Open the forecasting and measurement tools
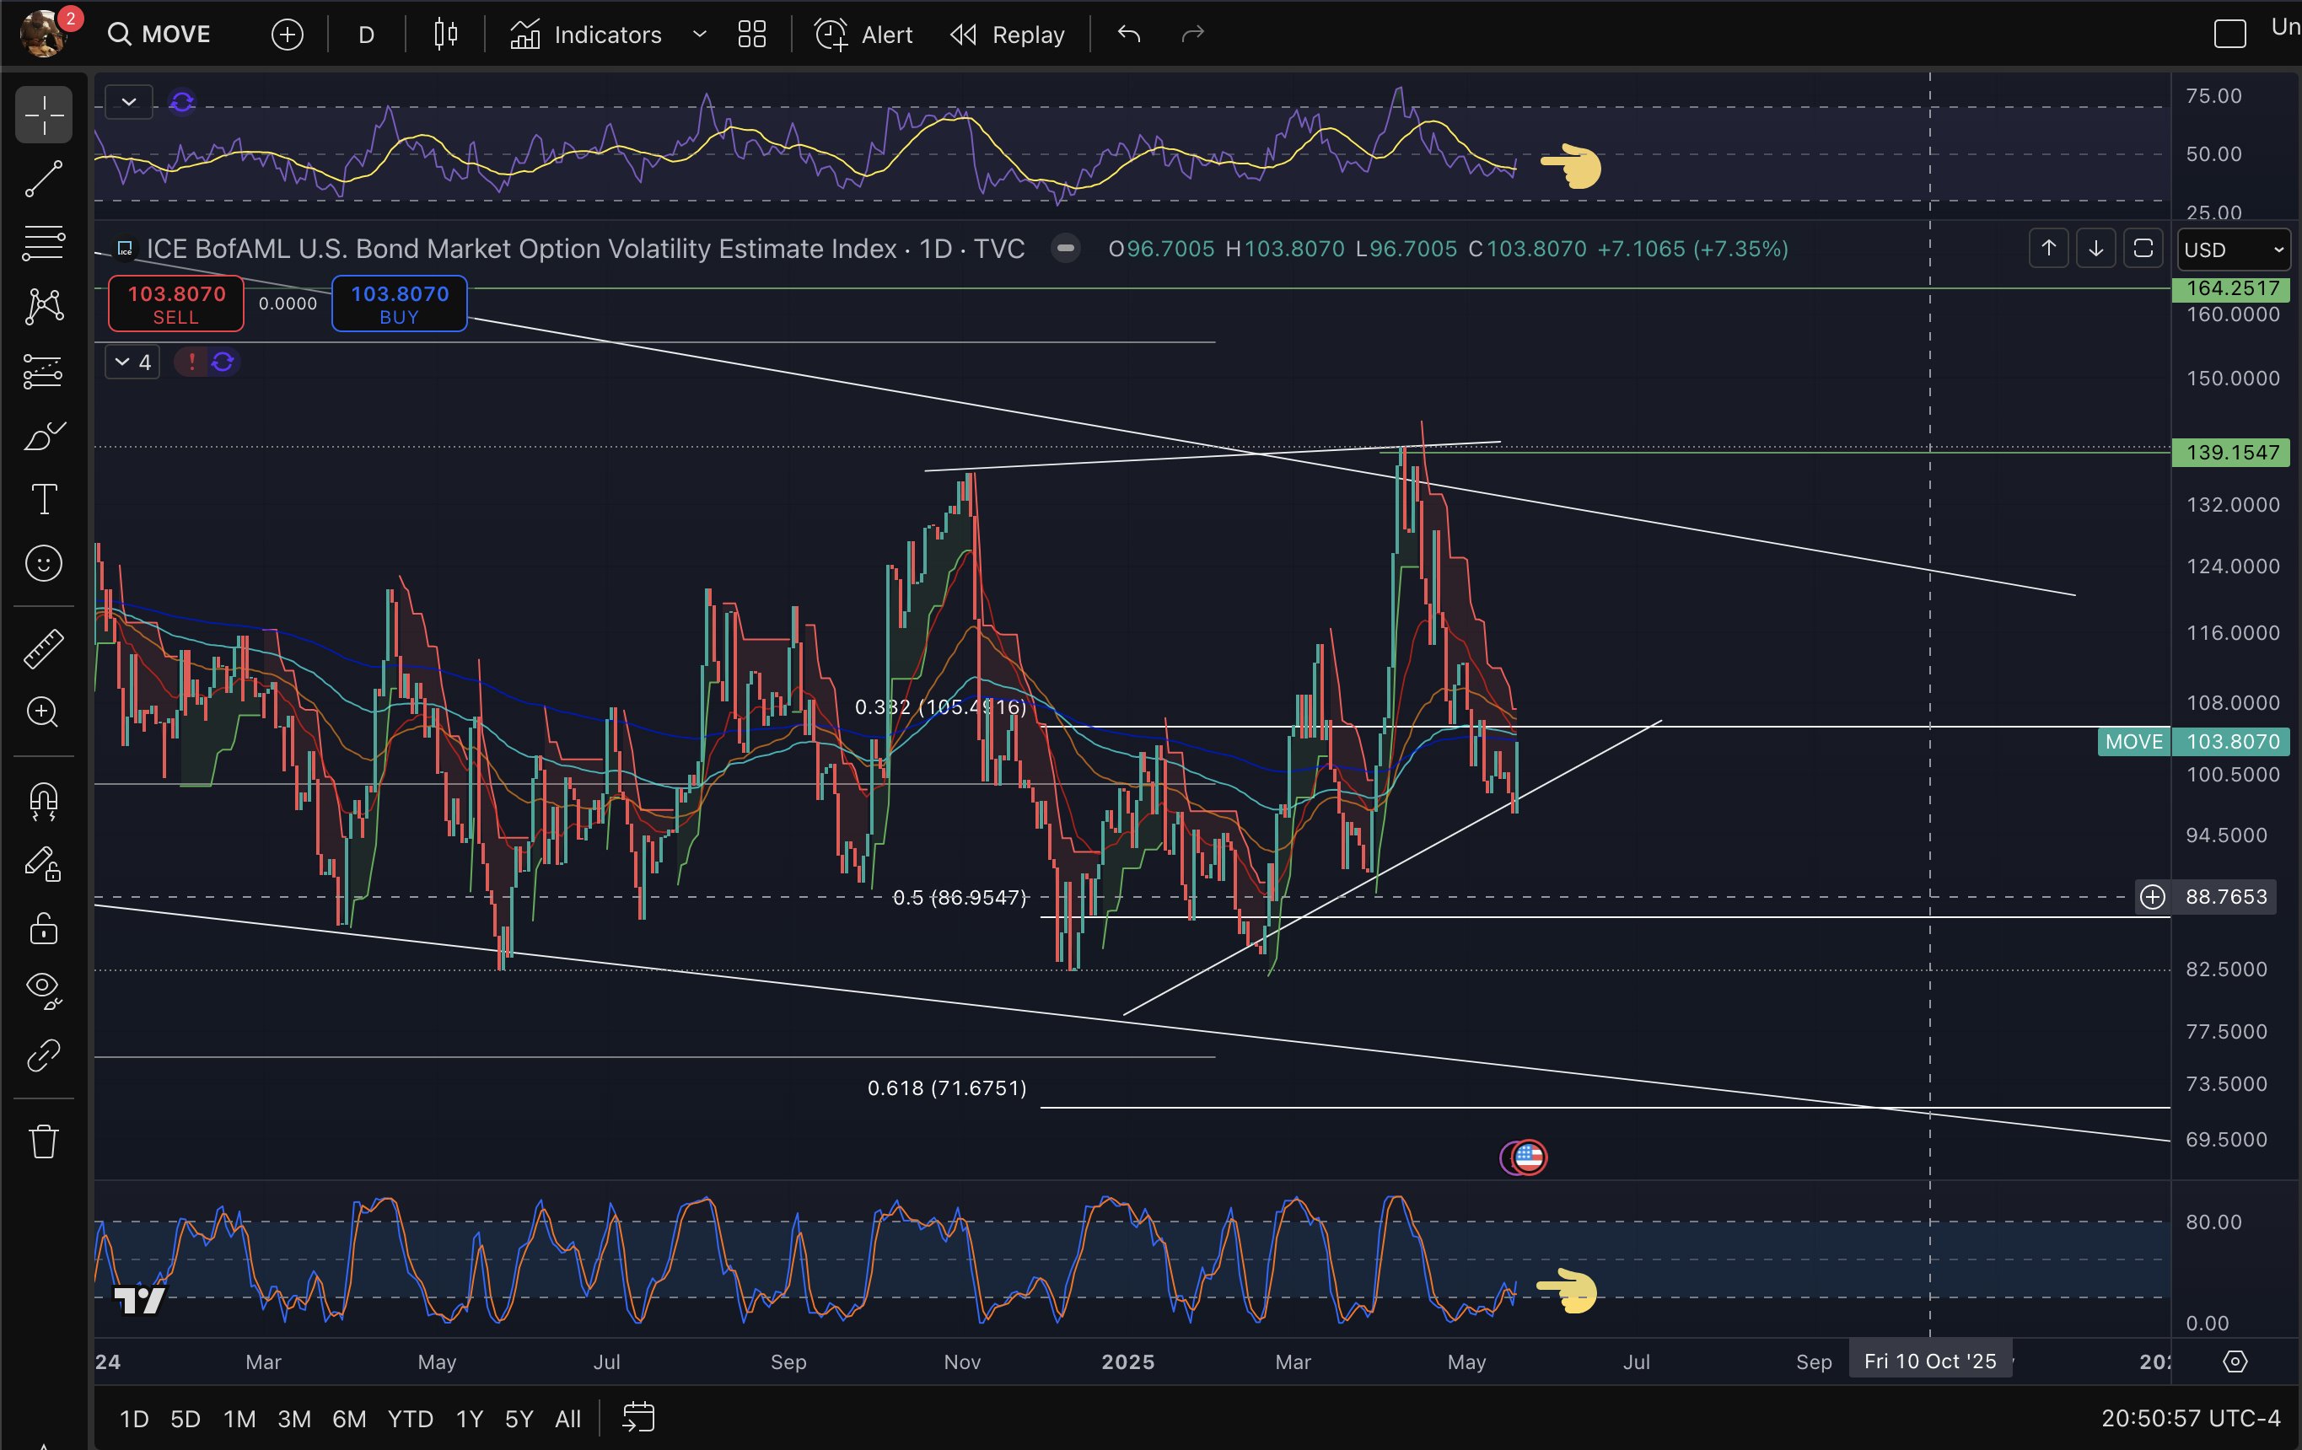2302x1450 pixels. [44, 371]
